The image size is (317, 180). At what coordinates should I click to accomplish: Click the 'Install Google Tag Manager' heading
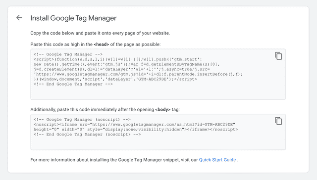coord(73,18)
